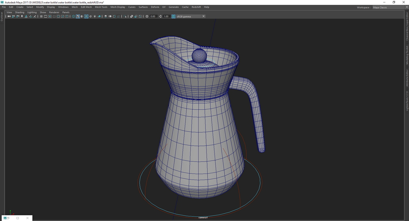Open the sRGB gamma dropdown
409x221 pixels.
(x=190, y=16)
